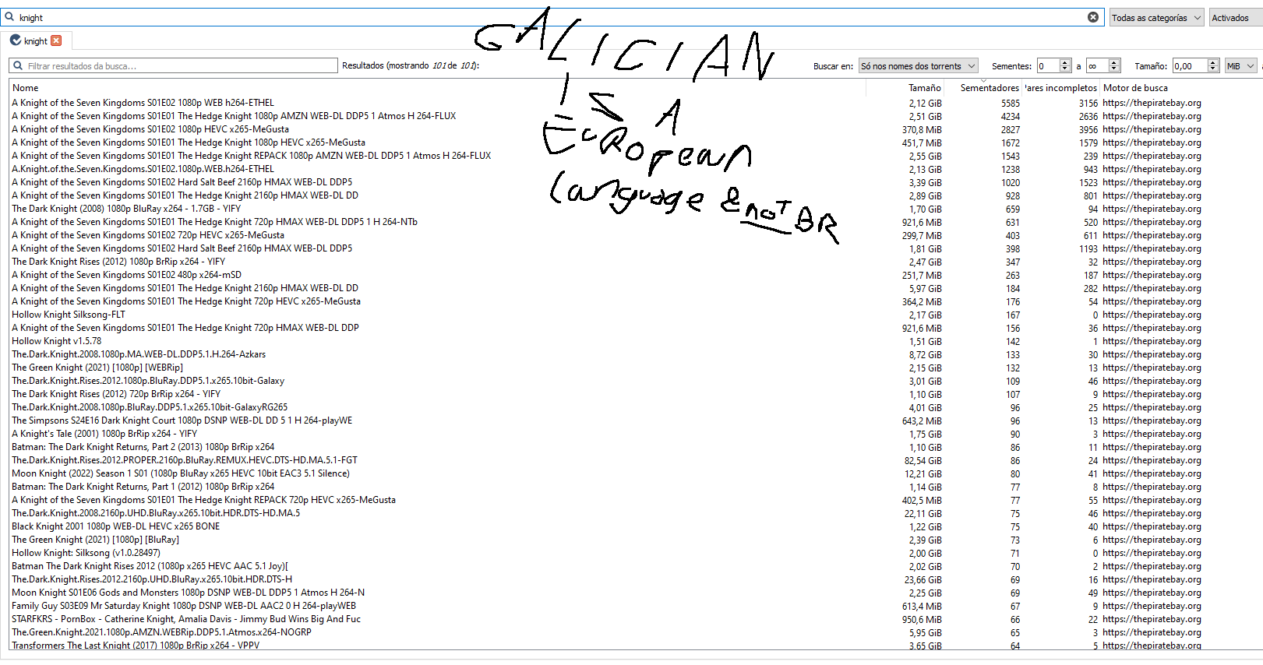Select 'The.Dark.Knight.2008.1080p.MA.WEB-DL.DDP5.1.H.264-Azkars'
This screenshot has width=1263, height=665.
[139, 354]
